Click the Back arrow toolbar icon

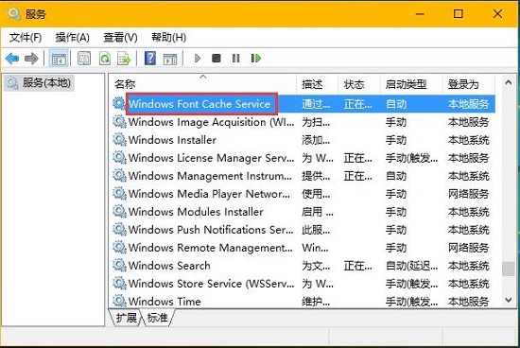click(x=12, y=59)
